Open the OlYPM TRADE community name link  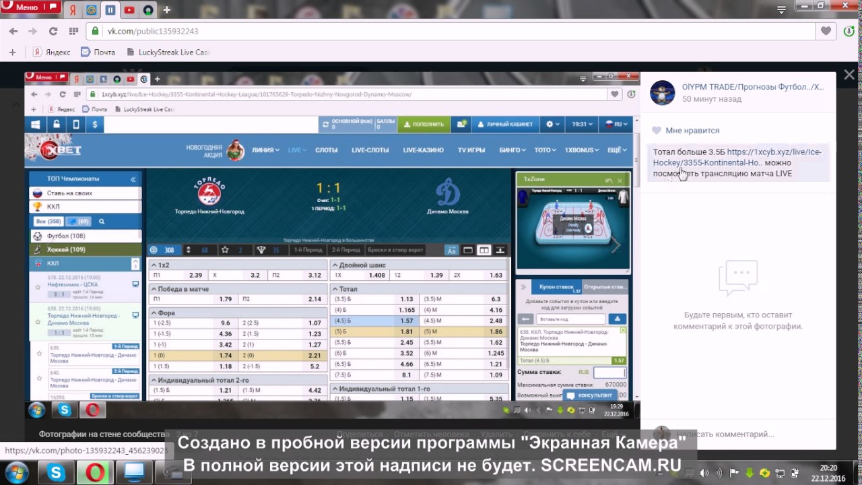(752, 87)
